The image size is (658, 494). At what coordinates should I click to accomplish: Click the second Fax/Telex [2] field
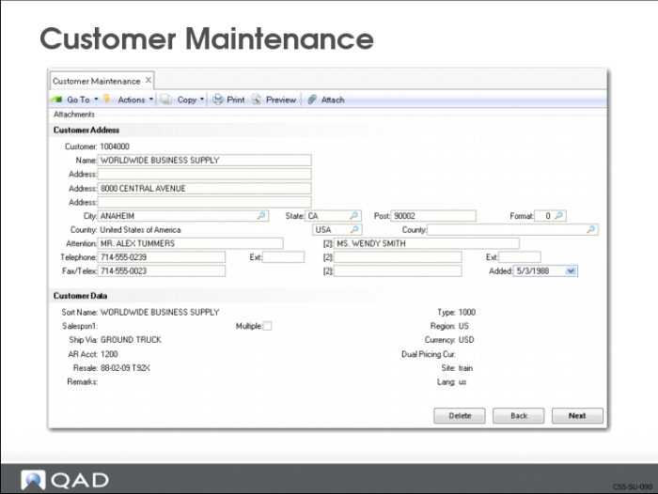(x=398, y=271)
